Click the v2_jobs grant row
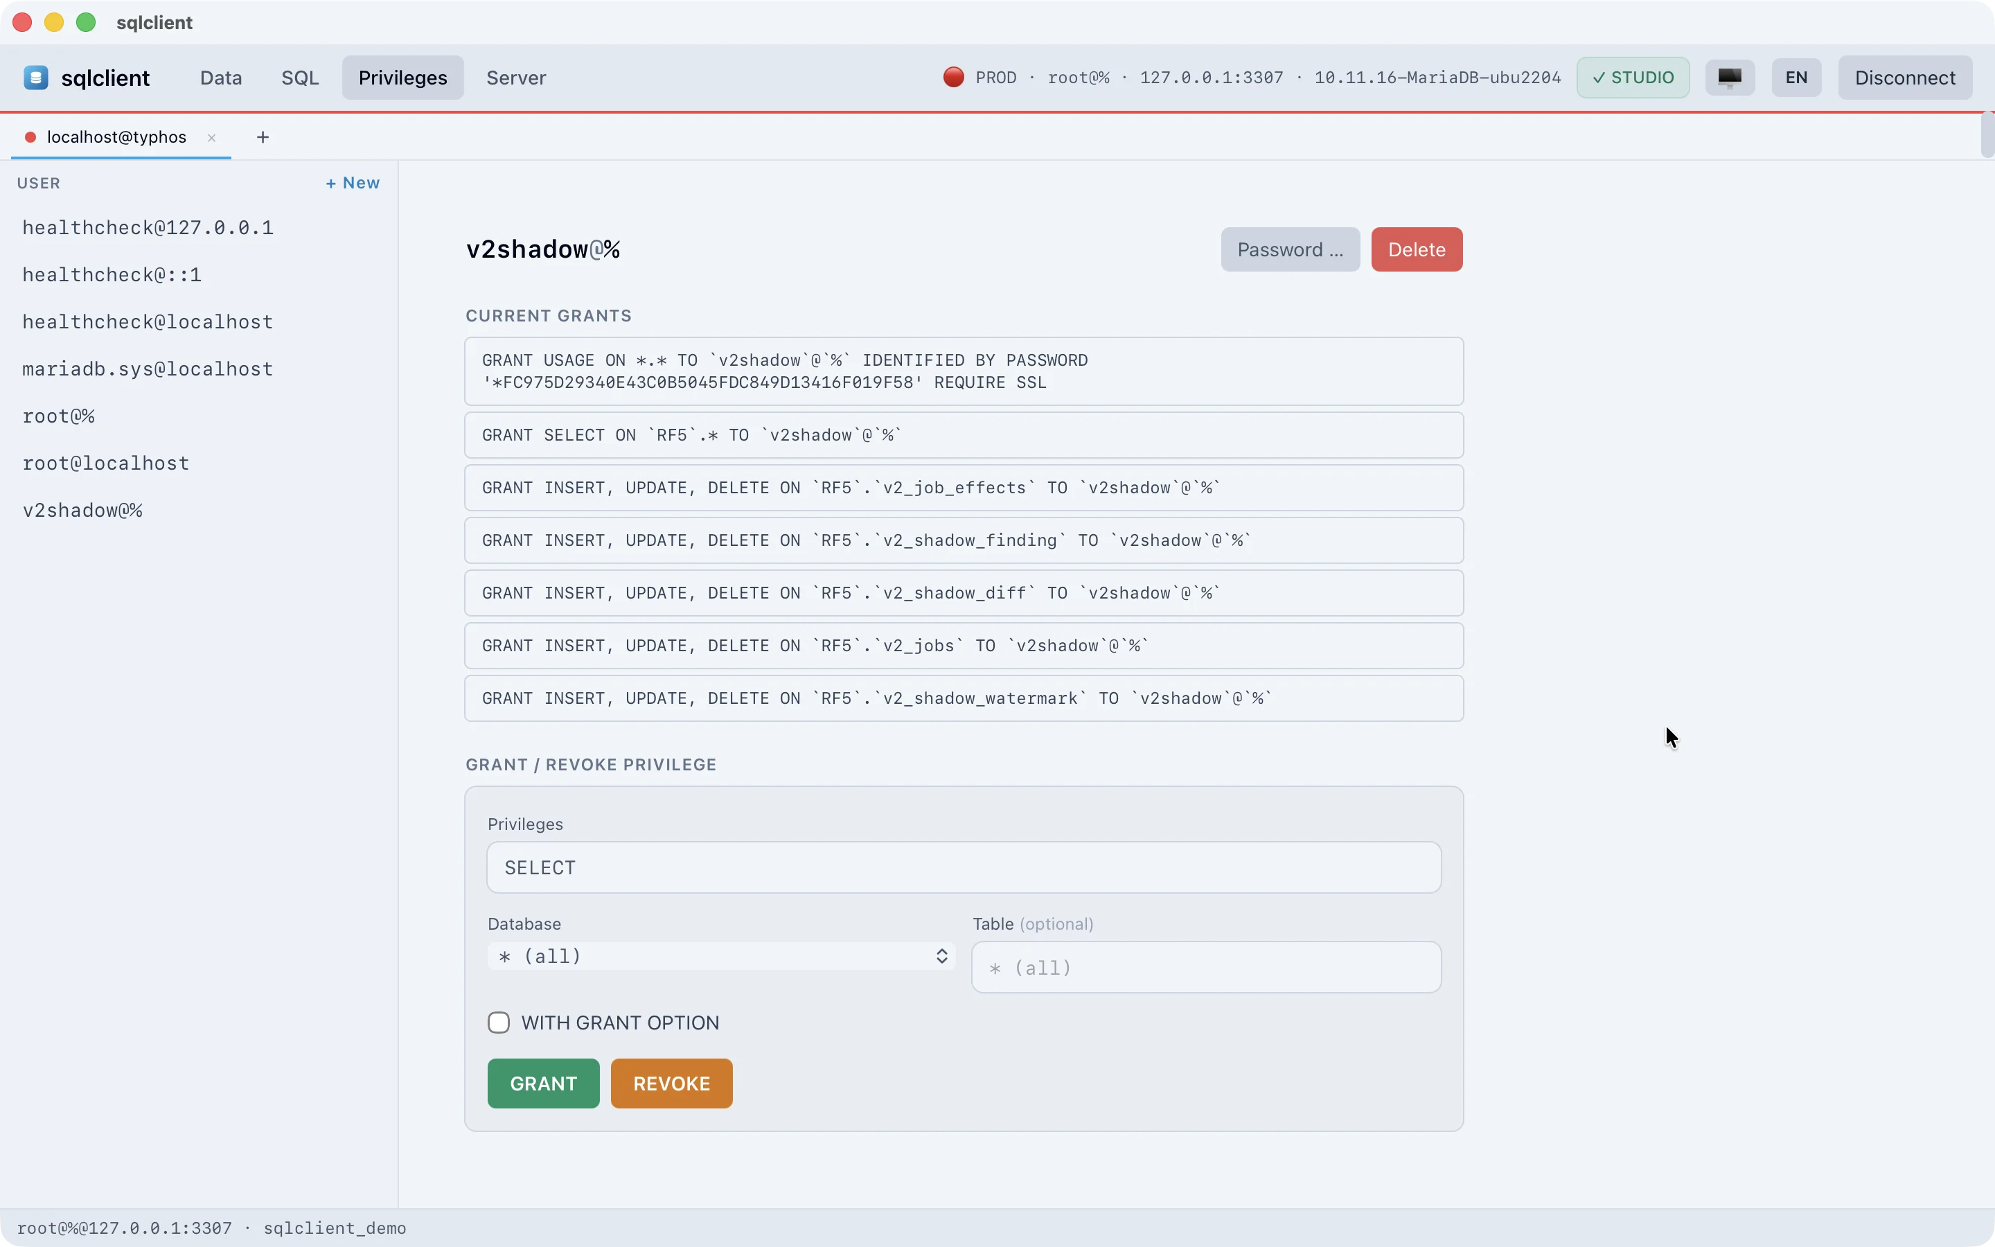The image size is (1995, 1247). 964,646
